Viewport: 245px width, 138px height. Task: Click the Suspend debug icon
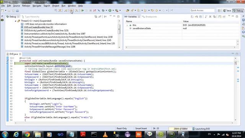point(87,10)
